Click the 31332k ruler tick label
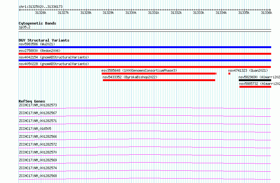280x183 pixels. [176, 13]
